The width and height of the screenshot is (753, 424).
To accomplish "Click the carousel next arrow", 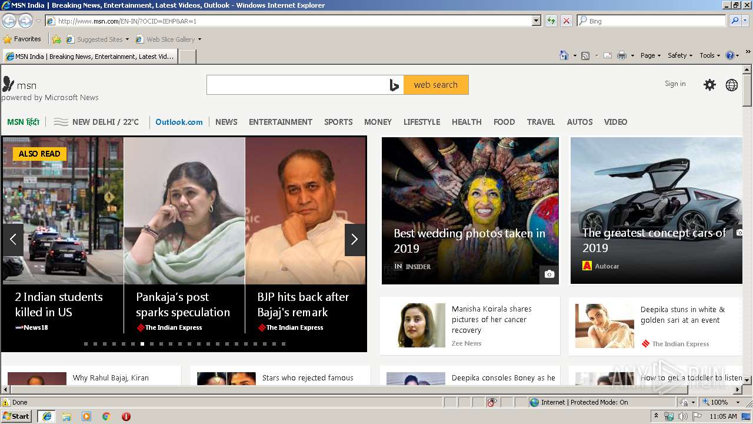I will [355, 240].
